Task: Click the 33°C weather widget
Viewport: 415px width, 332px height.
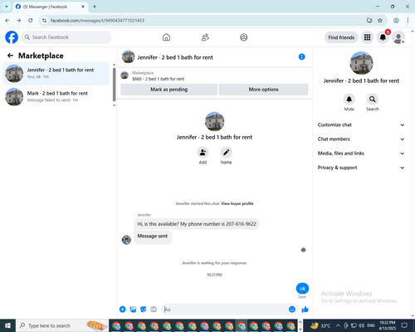Action: tap(320, 325)
